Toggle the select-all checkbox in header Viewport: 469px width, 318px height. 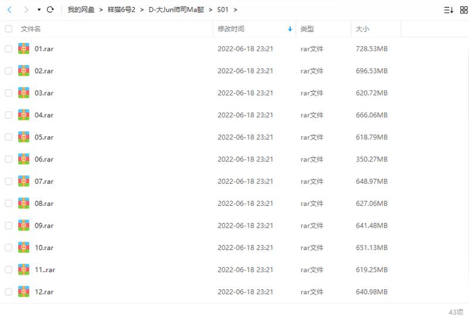[x=8, y=29]
